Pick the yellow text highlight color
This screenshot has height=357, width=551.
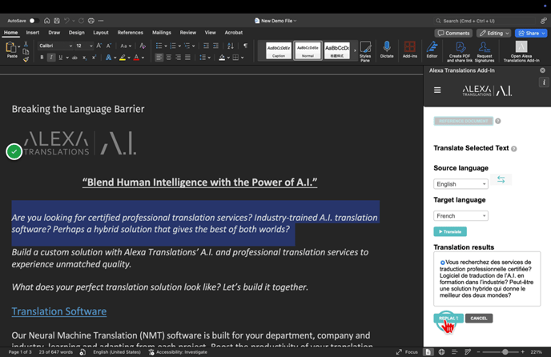coord(123,58)
